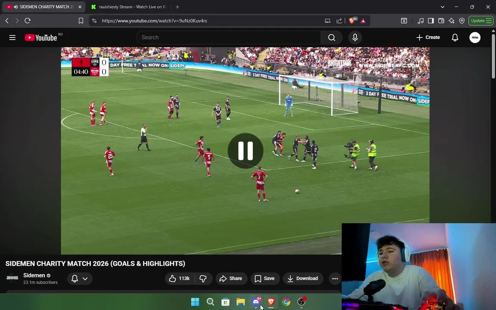Focus the YouTube Search box
496x310 pixels.
tap(228, 37)
